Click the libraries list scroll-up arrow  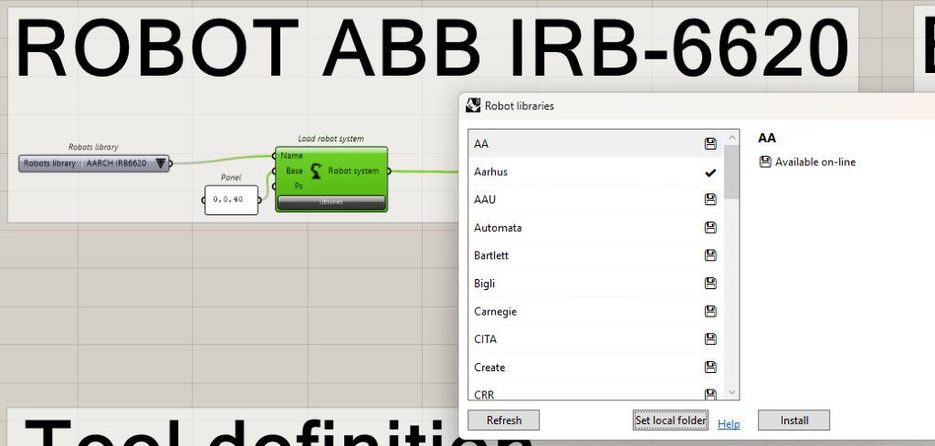732,138
